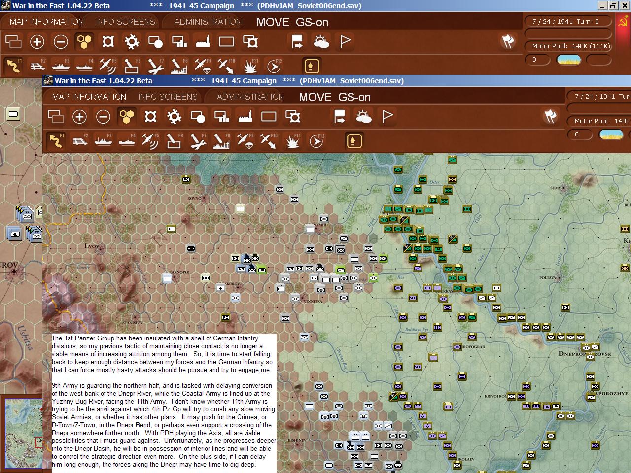Open the MAP INFORMATION tab in the back window

[47, 22]
